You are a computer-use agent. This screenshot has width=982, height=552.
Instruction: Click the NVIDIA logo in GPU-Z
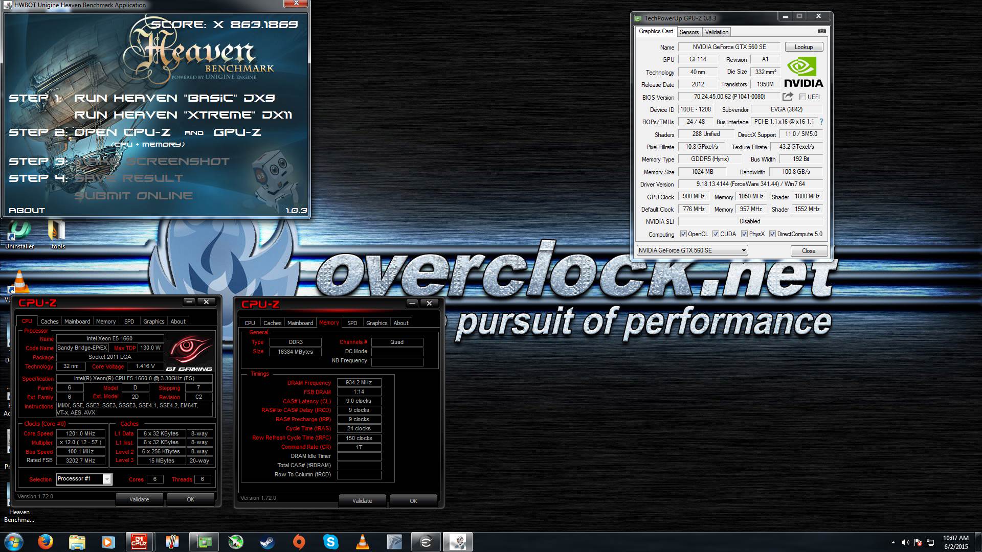pos(804,73)
